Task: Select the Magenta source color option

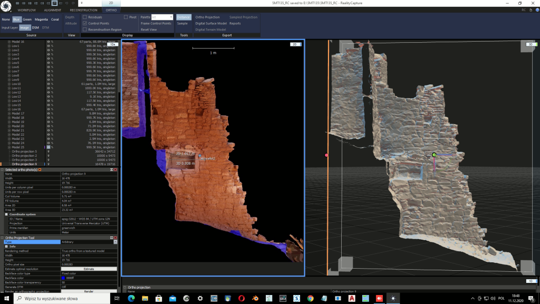Action: [41, 20]
